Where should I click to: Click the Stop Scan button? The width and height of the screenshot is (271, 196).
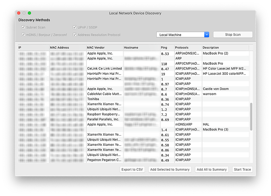(x=232, y=35)
